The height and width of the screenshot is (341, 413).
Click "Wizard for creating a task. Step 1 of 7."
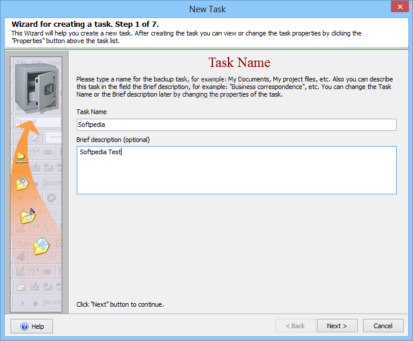(85, 24)
